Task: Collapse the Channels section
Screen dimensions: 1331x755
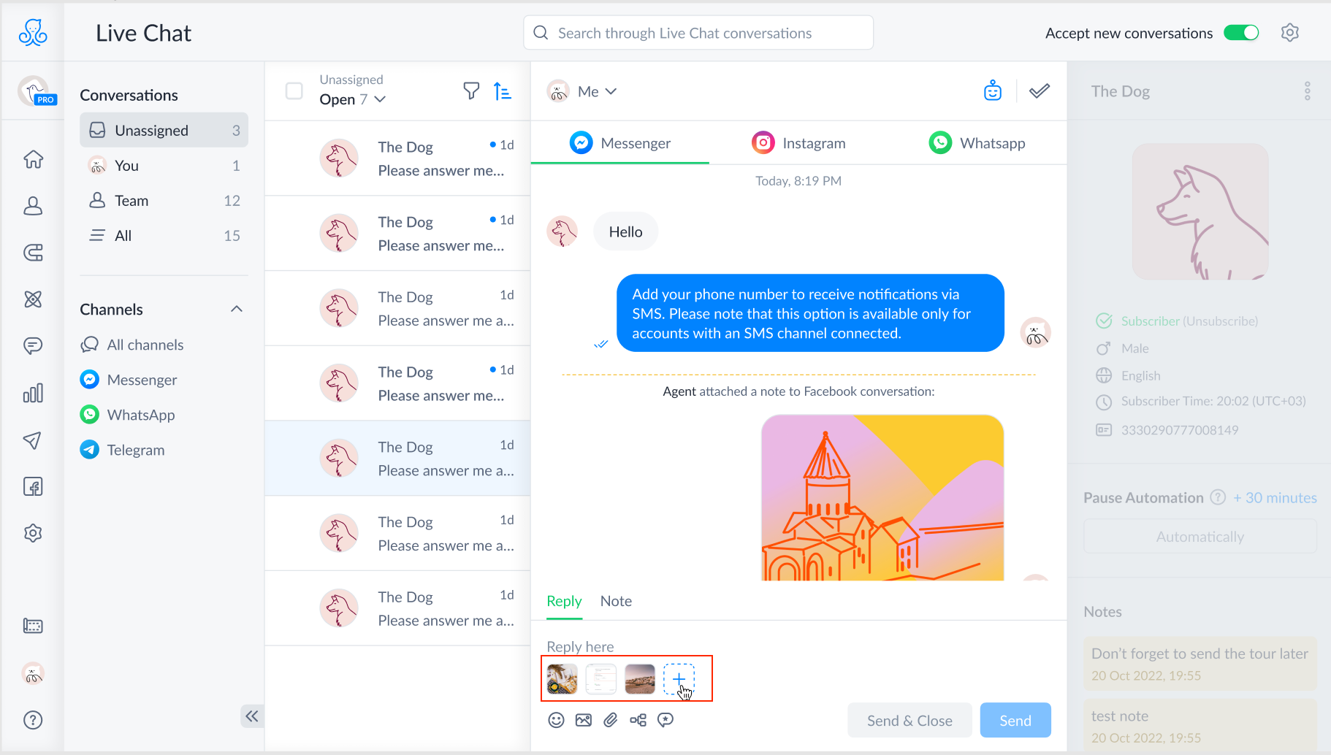Action: [237, 309]
